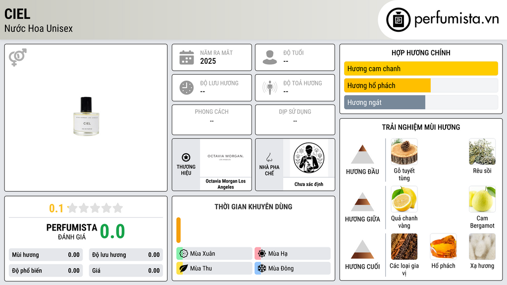Click the Hợp Hương Chính heading
Screen dimensions: 507x285
point(421,52)
